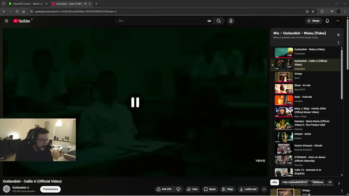Screen dimensions: 349x196
Task: Go back in browser history
Action: pos(4,11)
